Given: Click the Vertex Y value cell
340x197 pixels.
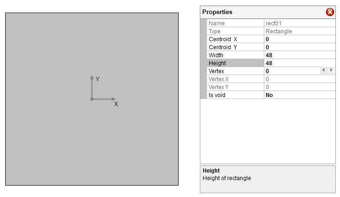Looking at the screenshot, I should pyautogui.click(x=300, y=87).
